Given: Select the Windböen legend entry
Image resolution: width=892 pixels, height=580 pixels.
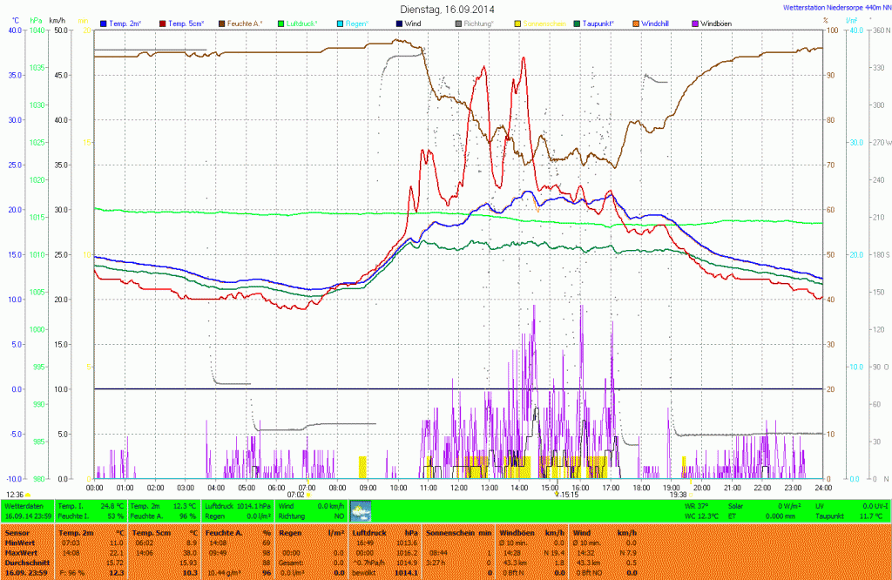Looking at the screenshot, I should (x=720, y=23).
